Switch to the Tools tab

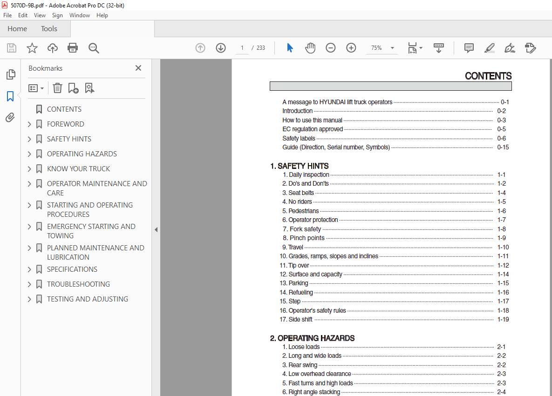coord(49,29)
